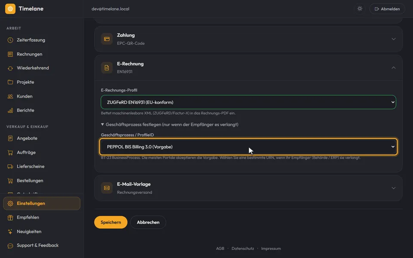
Task: Click the E-Rechnung file code icon
Action: tap(107, 68)
